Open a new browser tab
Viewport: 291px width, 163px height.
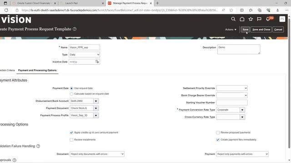click(157, 3)
